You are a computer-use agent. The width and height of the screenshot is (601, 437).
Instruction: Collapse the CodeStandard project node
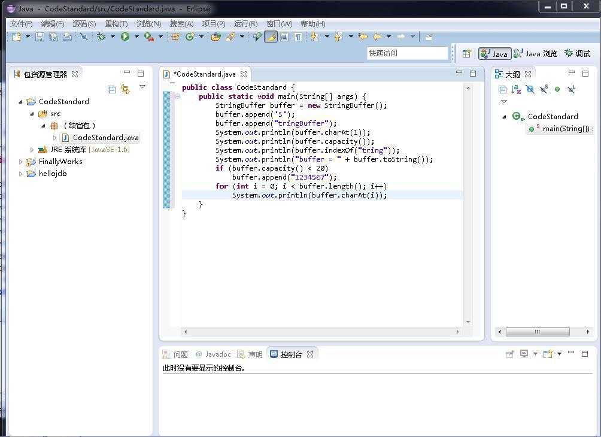(x=21, y=102)
